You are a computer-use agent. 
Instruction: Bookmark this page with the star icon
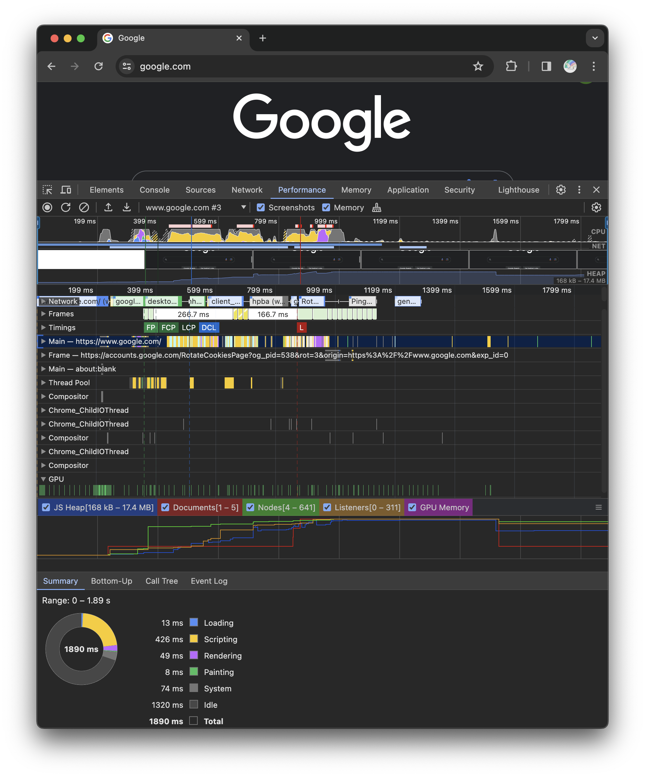tap(478, 66)
